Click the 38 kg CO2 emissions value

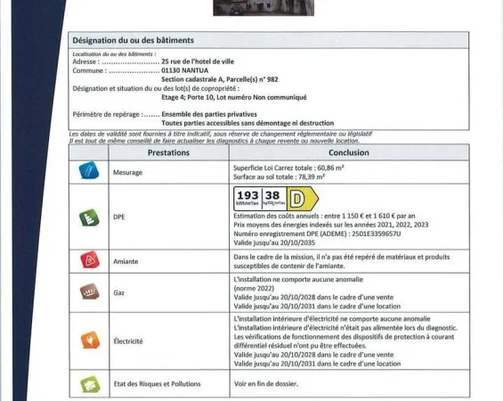coord(274,198)
